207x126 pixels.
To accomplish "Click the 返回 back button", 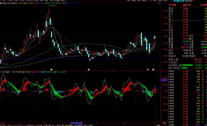I will pyautogui.click(x=165, y=1).
